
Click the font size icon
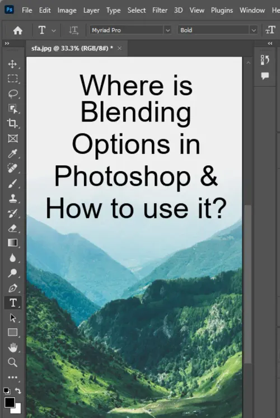(x=270, y=30)
